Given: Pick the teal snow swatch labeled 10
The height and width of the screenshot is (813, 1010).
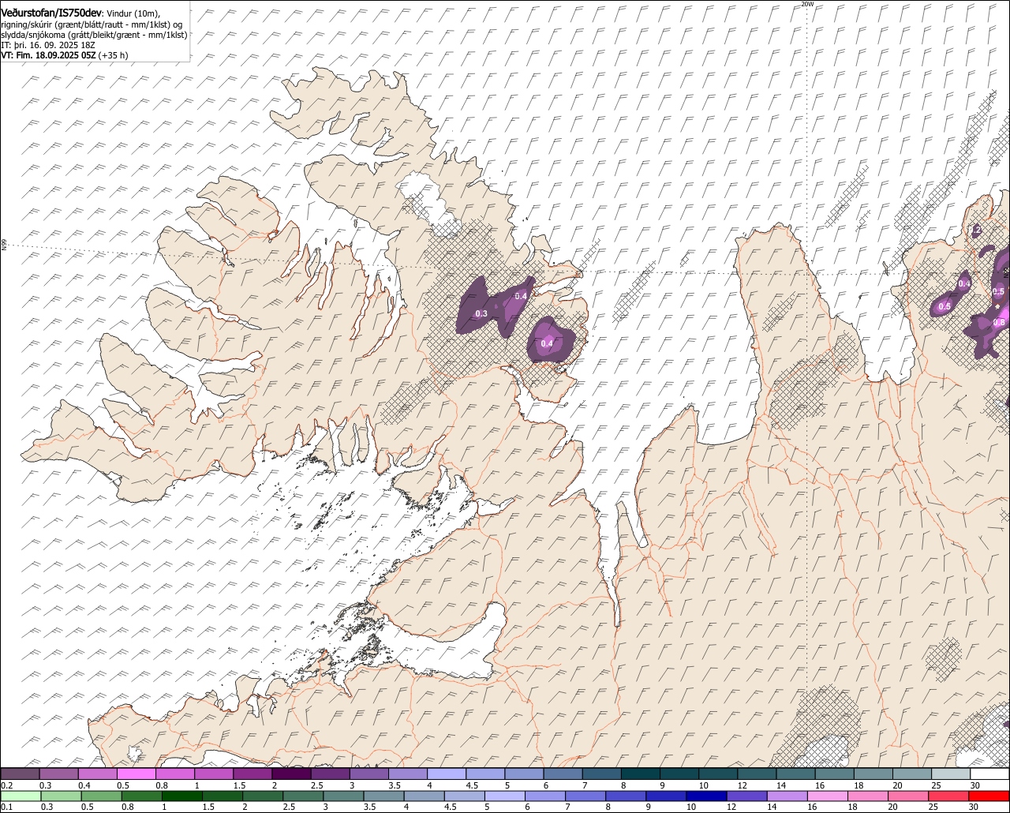Looking at the screenshot, I should click(x=718, y=774).
